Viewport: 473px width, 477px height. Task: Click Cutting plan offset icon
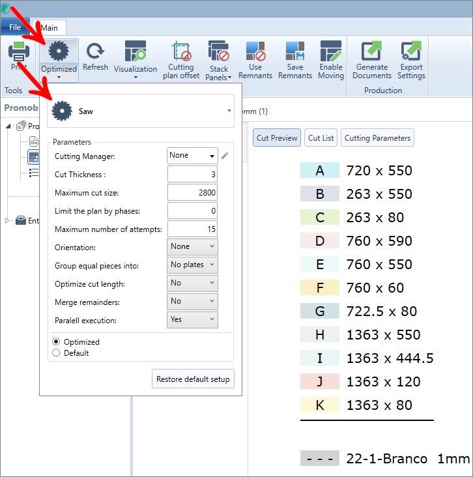181,51
